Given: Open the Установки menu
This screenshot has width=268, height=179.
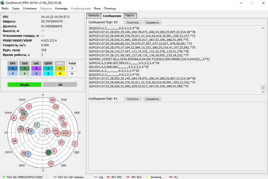Looking at the screenshot, I should (x=30, y=8).
